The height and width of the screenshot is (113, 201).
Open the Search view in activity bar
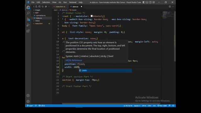pyautogui.click(x=28, y=13)
